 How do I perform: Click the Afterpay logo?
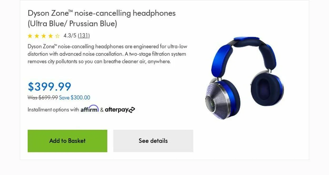click(x=120, y=110)
